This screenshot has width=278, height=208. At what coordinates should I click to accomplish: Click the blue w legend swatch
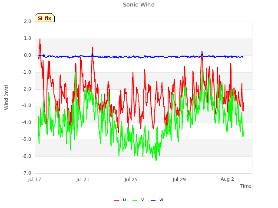tap(153, 200)
